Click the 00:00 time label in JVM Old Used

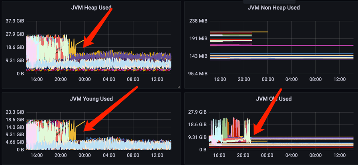click(267, 155)
